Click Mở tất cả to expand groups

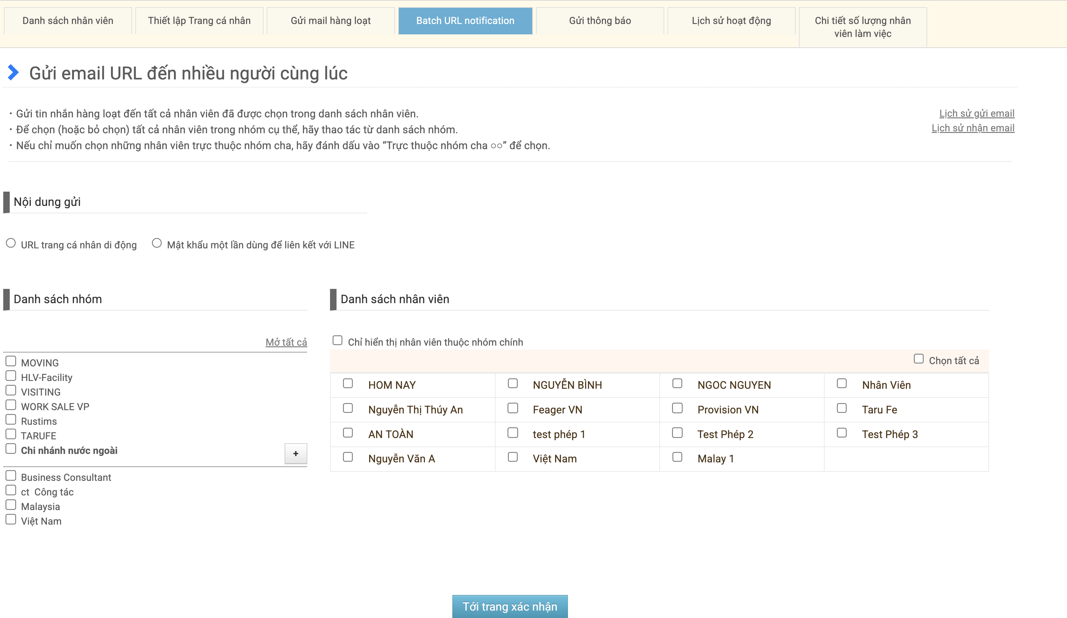click(286, 342)
